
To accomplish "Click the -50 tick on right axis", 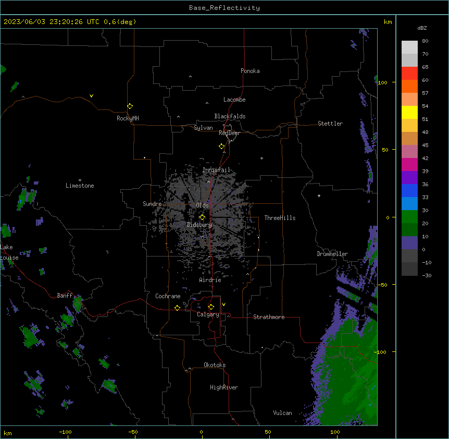I will (x=382, y=285).
